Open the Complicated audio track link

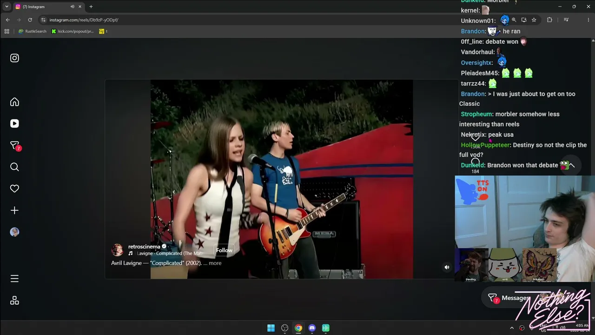click(170, 254)
